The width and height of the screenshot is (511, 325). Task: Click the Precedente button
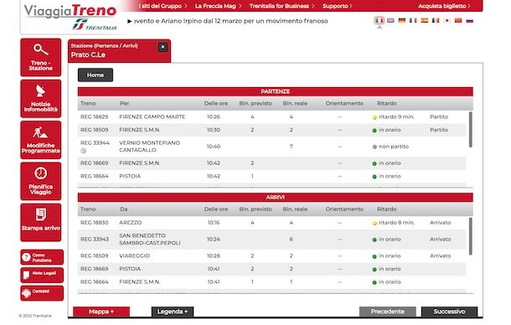pyautogui.click(x=388, y=312)
